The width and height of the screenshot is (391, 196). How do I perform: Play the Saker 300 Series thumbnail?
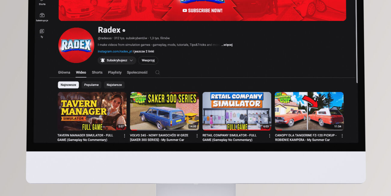[165, 111]
